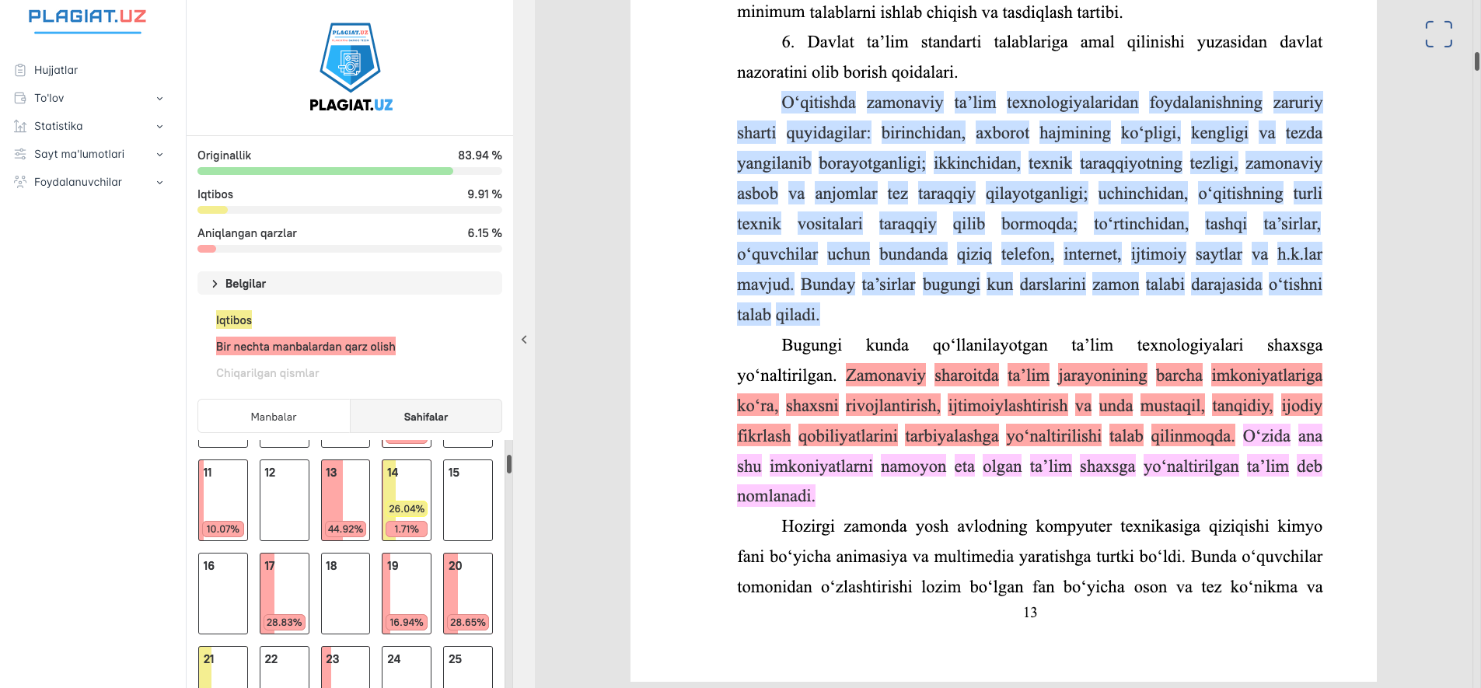Click red highlighted word "Zamonaviy" in document

click(x=885, y=375)
